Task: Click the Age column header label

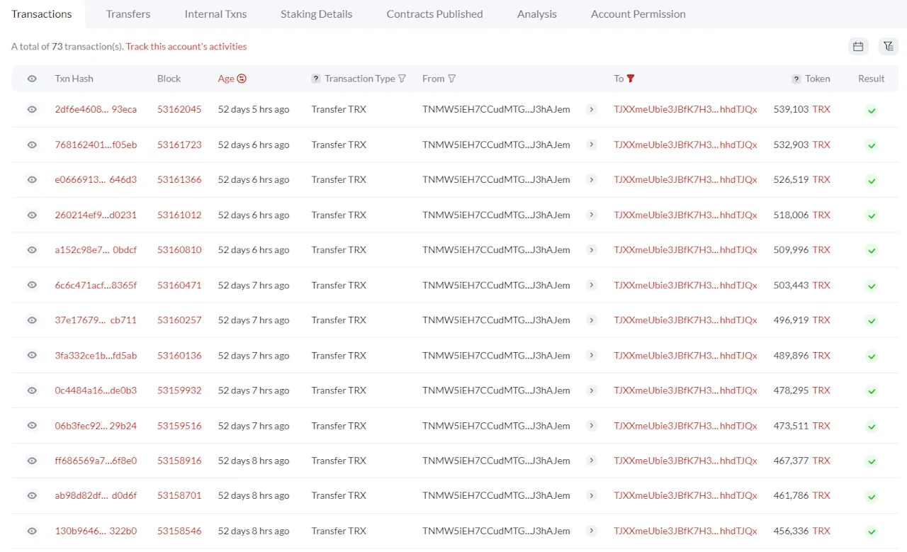Action: click(226, 79)
